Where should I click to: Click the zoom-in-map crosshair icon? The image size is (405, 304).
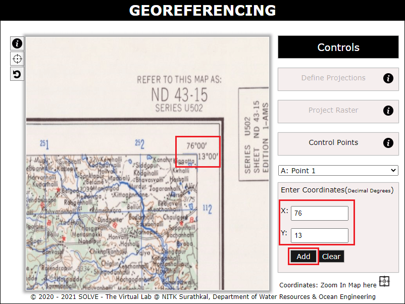click(384, 281)
